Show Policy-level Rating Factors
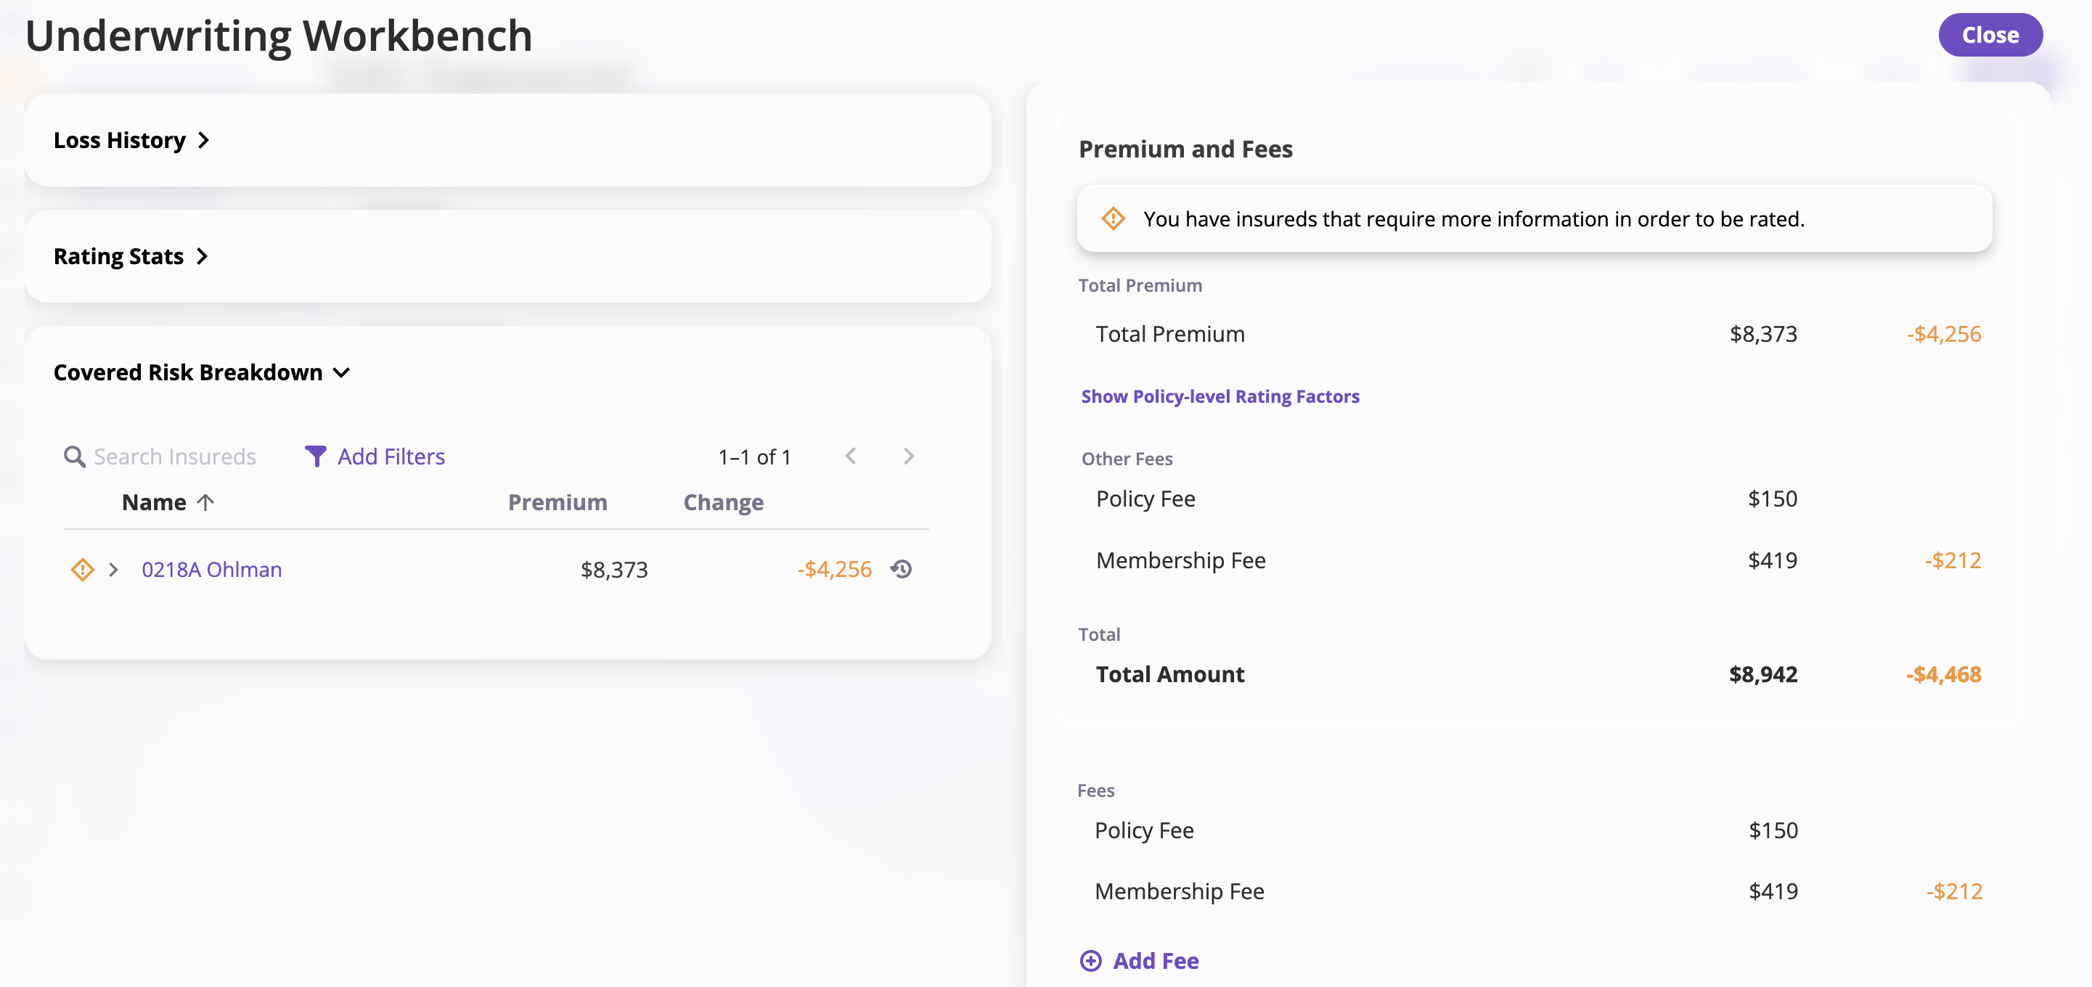Viewport: 2092px width, 987px height. tap(1219, 396)
